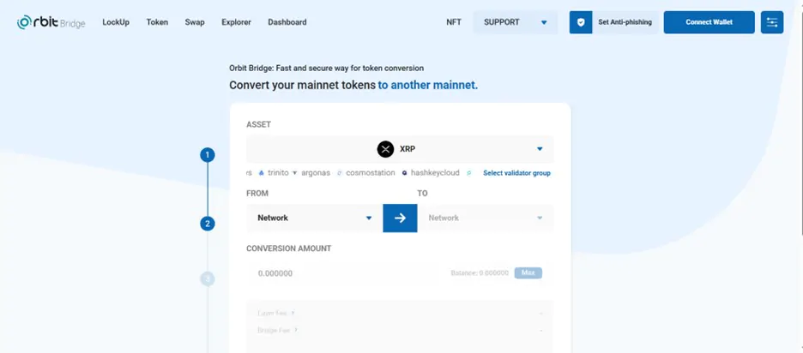Expand the SUPPORT menu
Viewport: 803px width, 353px height.
coord(516,22)
